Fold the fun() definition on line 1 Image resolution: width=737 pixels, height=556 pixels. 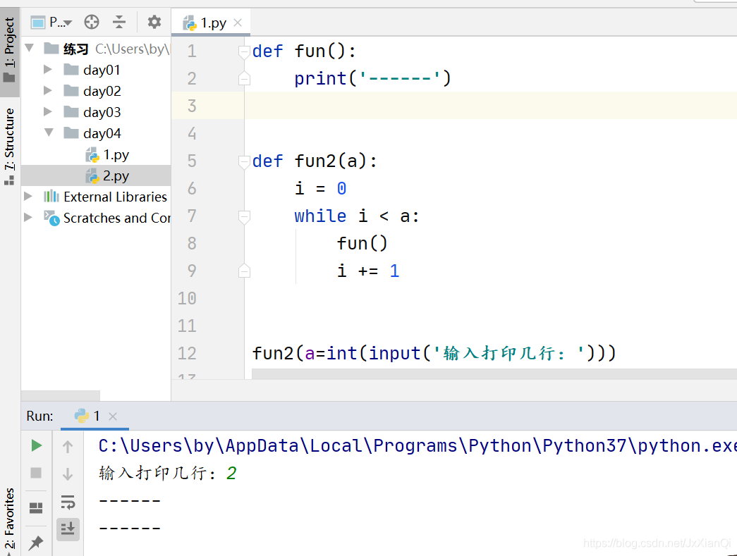pyautogui.click(x=244, y=51)
